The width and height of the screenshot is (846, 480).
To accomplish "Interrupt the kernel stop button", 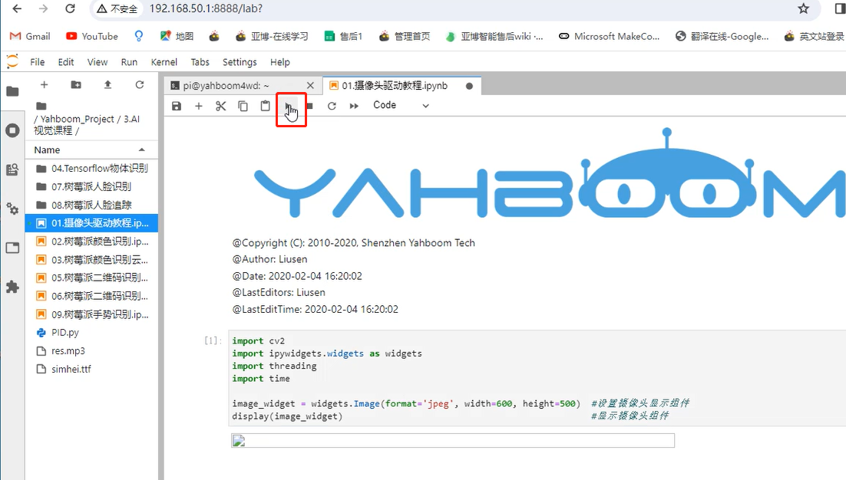I will pos(309,106).
